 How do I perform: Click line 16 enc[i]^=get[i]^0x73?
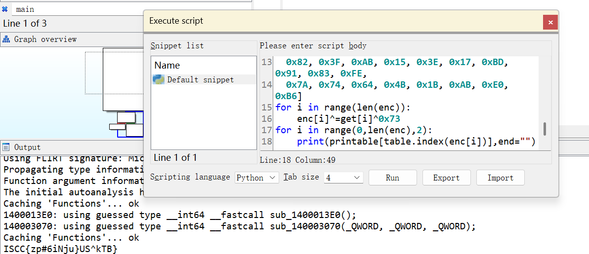[348, 119]
